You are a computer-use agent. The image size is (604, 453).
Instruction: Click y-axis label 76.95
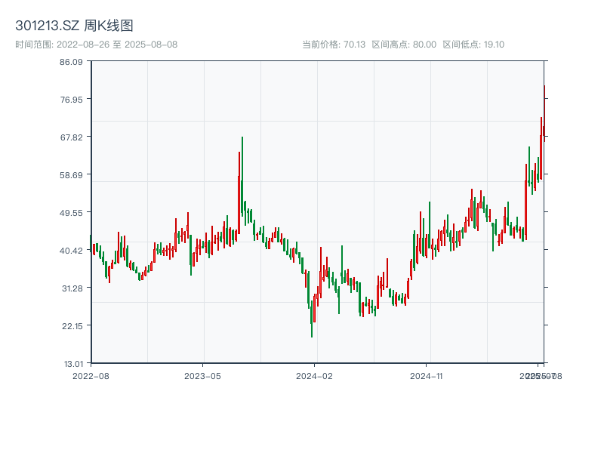(71, 100)
